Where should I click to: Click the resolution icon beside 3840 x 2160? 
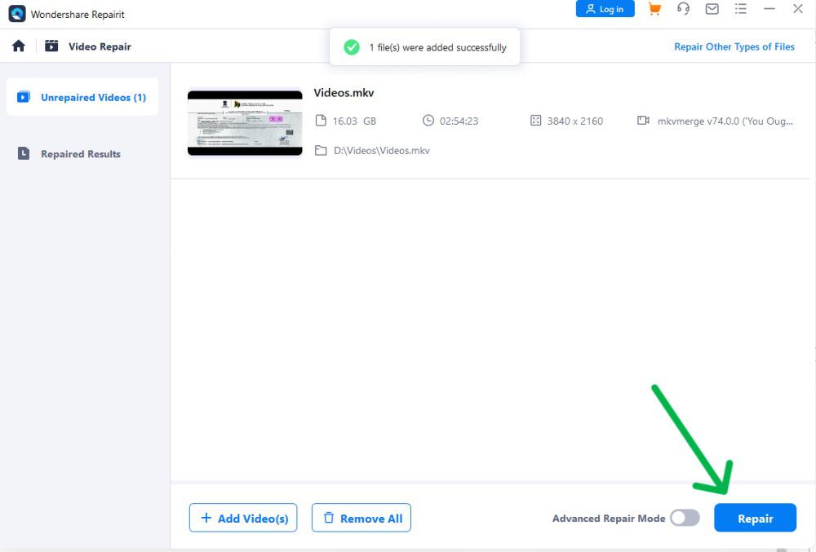click(x=535, y=121)
